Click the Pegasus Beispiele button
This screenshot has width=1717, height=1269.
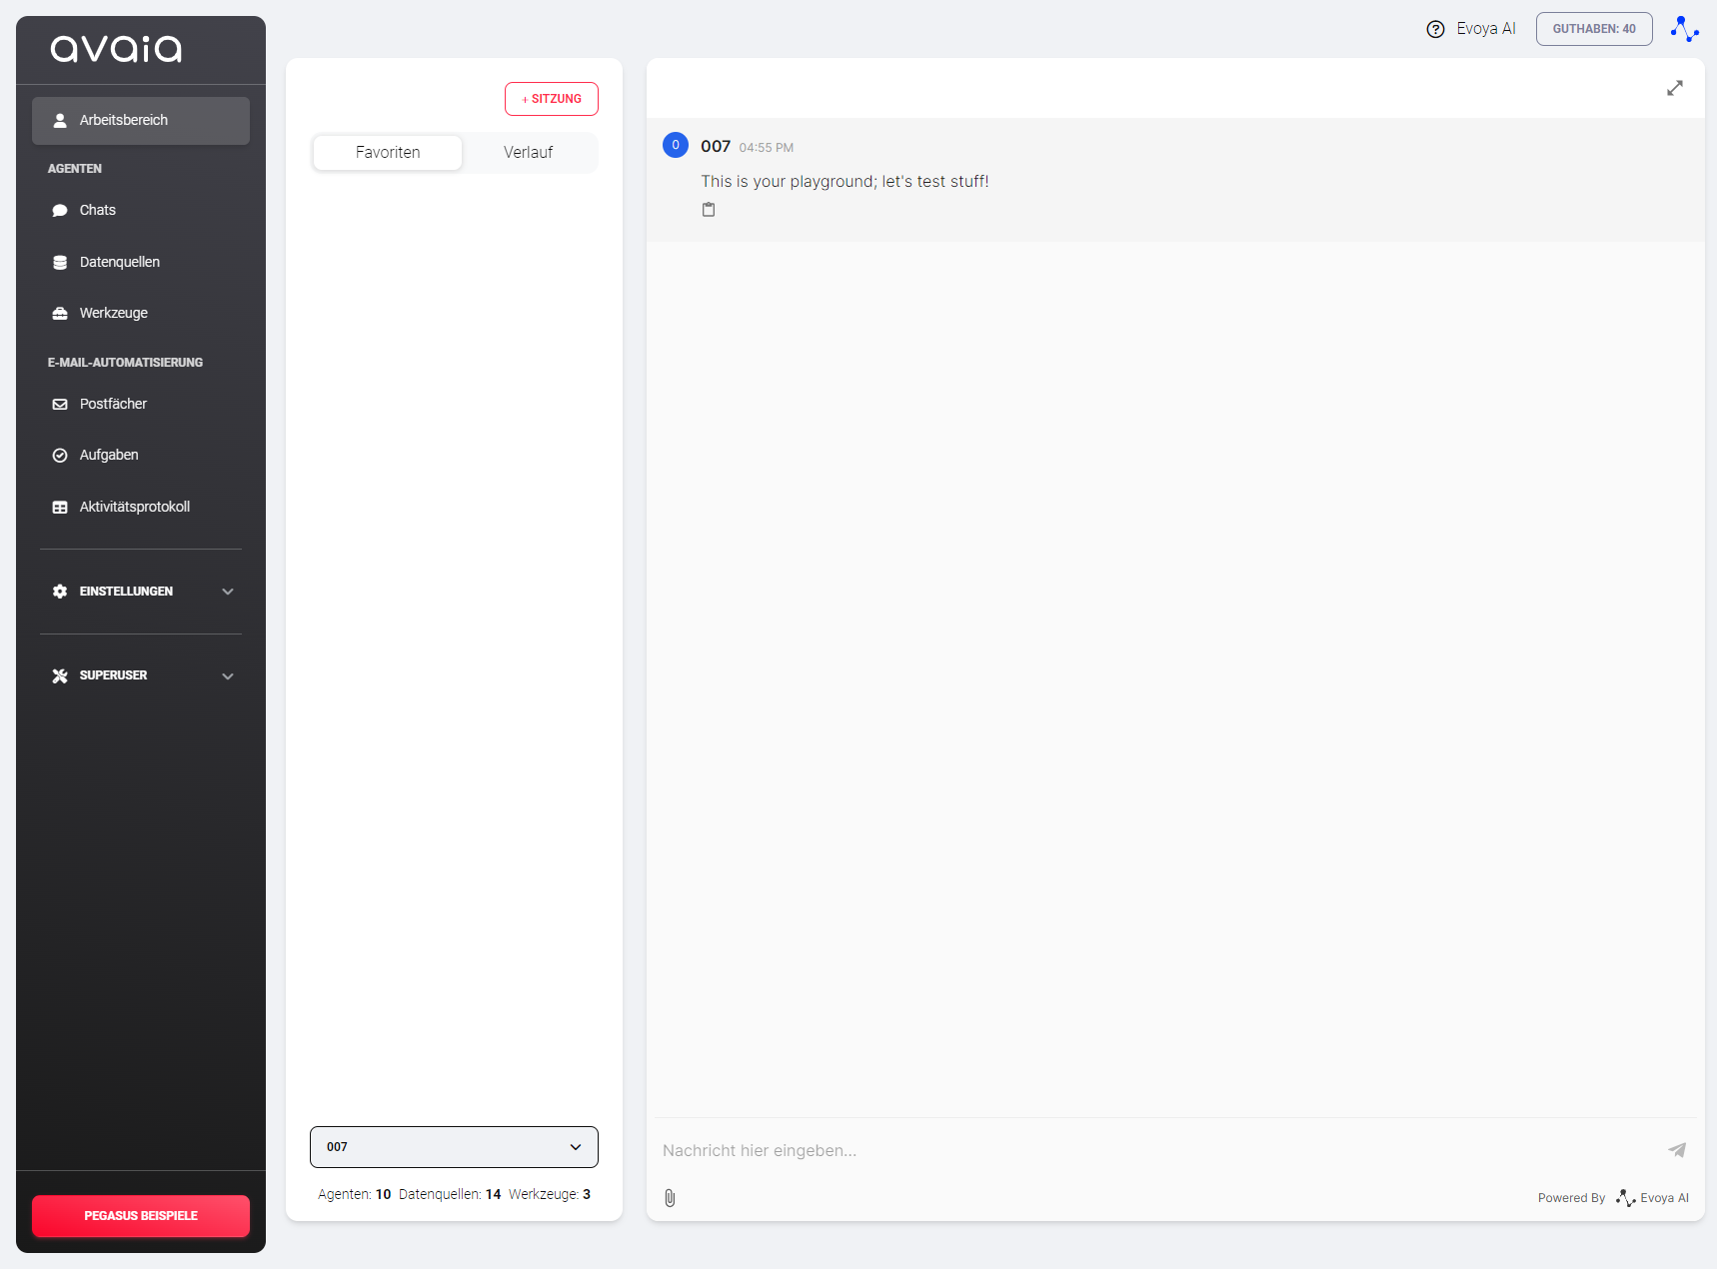pos(141,1216)
